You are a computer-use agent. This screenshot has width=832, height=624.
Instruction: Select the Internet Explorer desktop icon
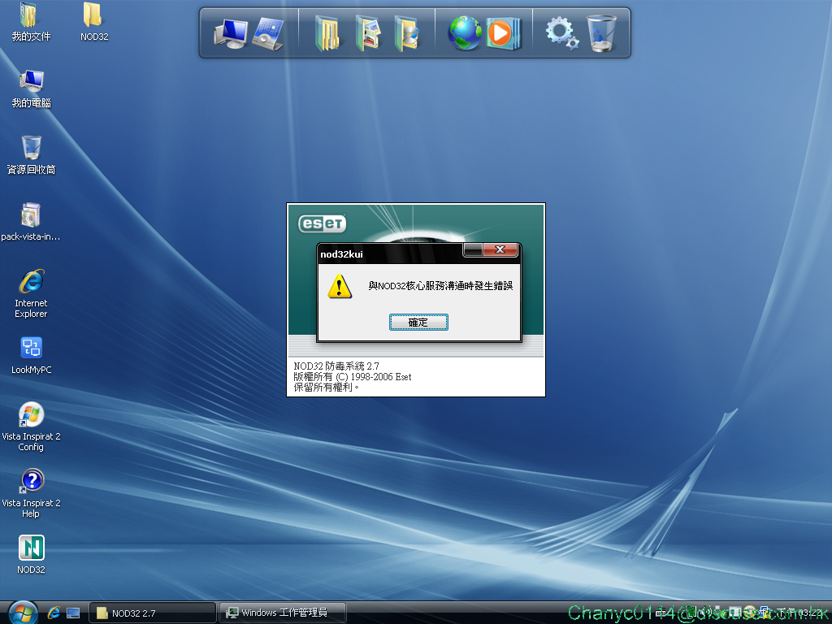click(x=31, y=293)
